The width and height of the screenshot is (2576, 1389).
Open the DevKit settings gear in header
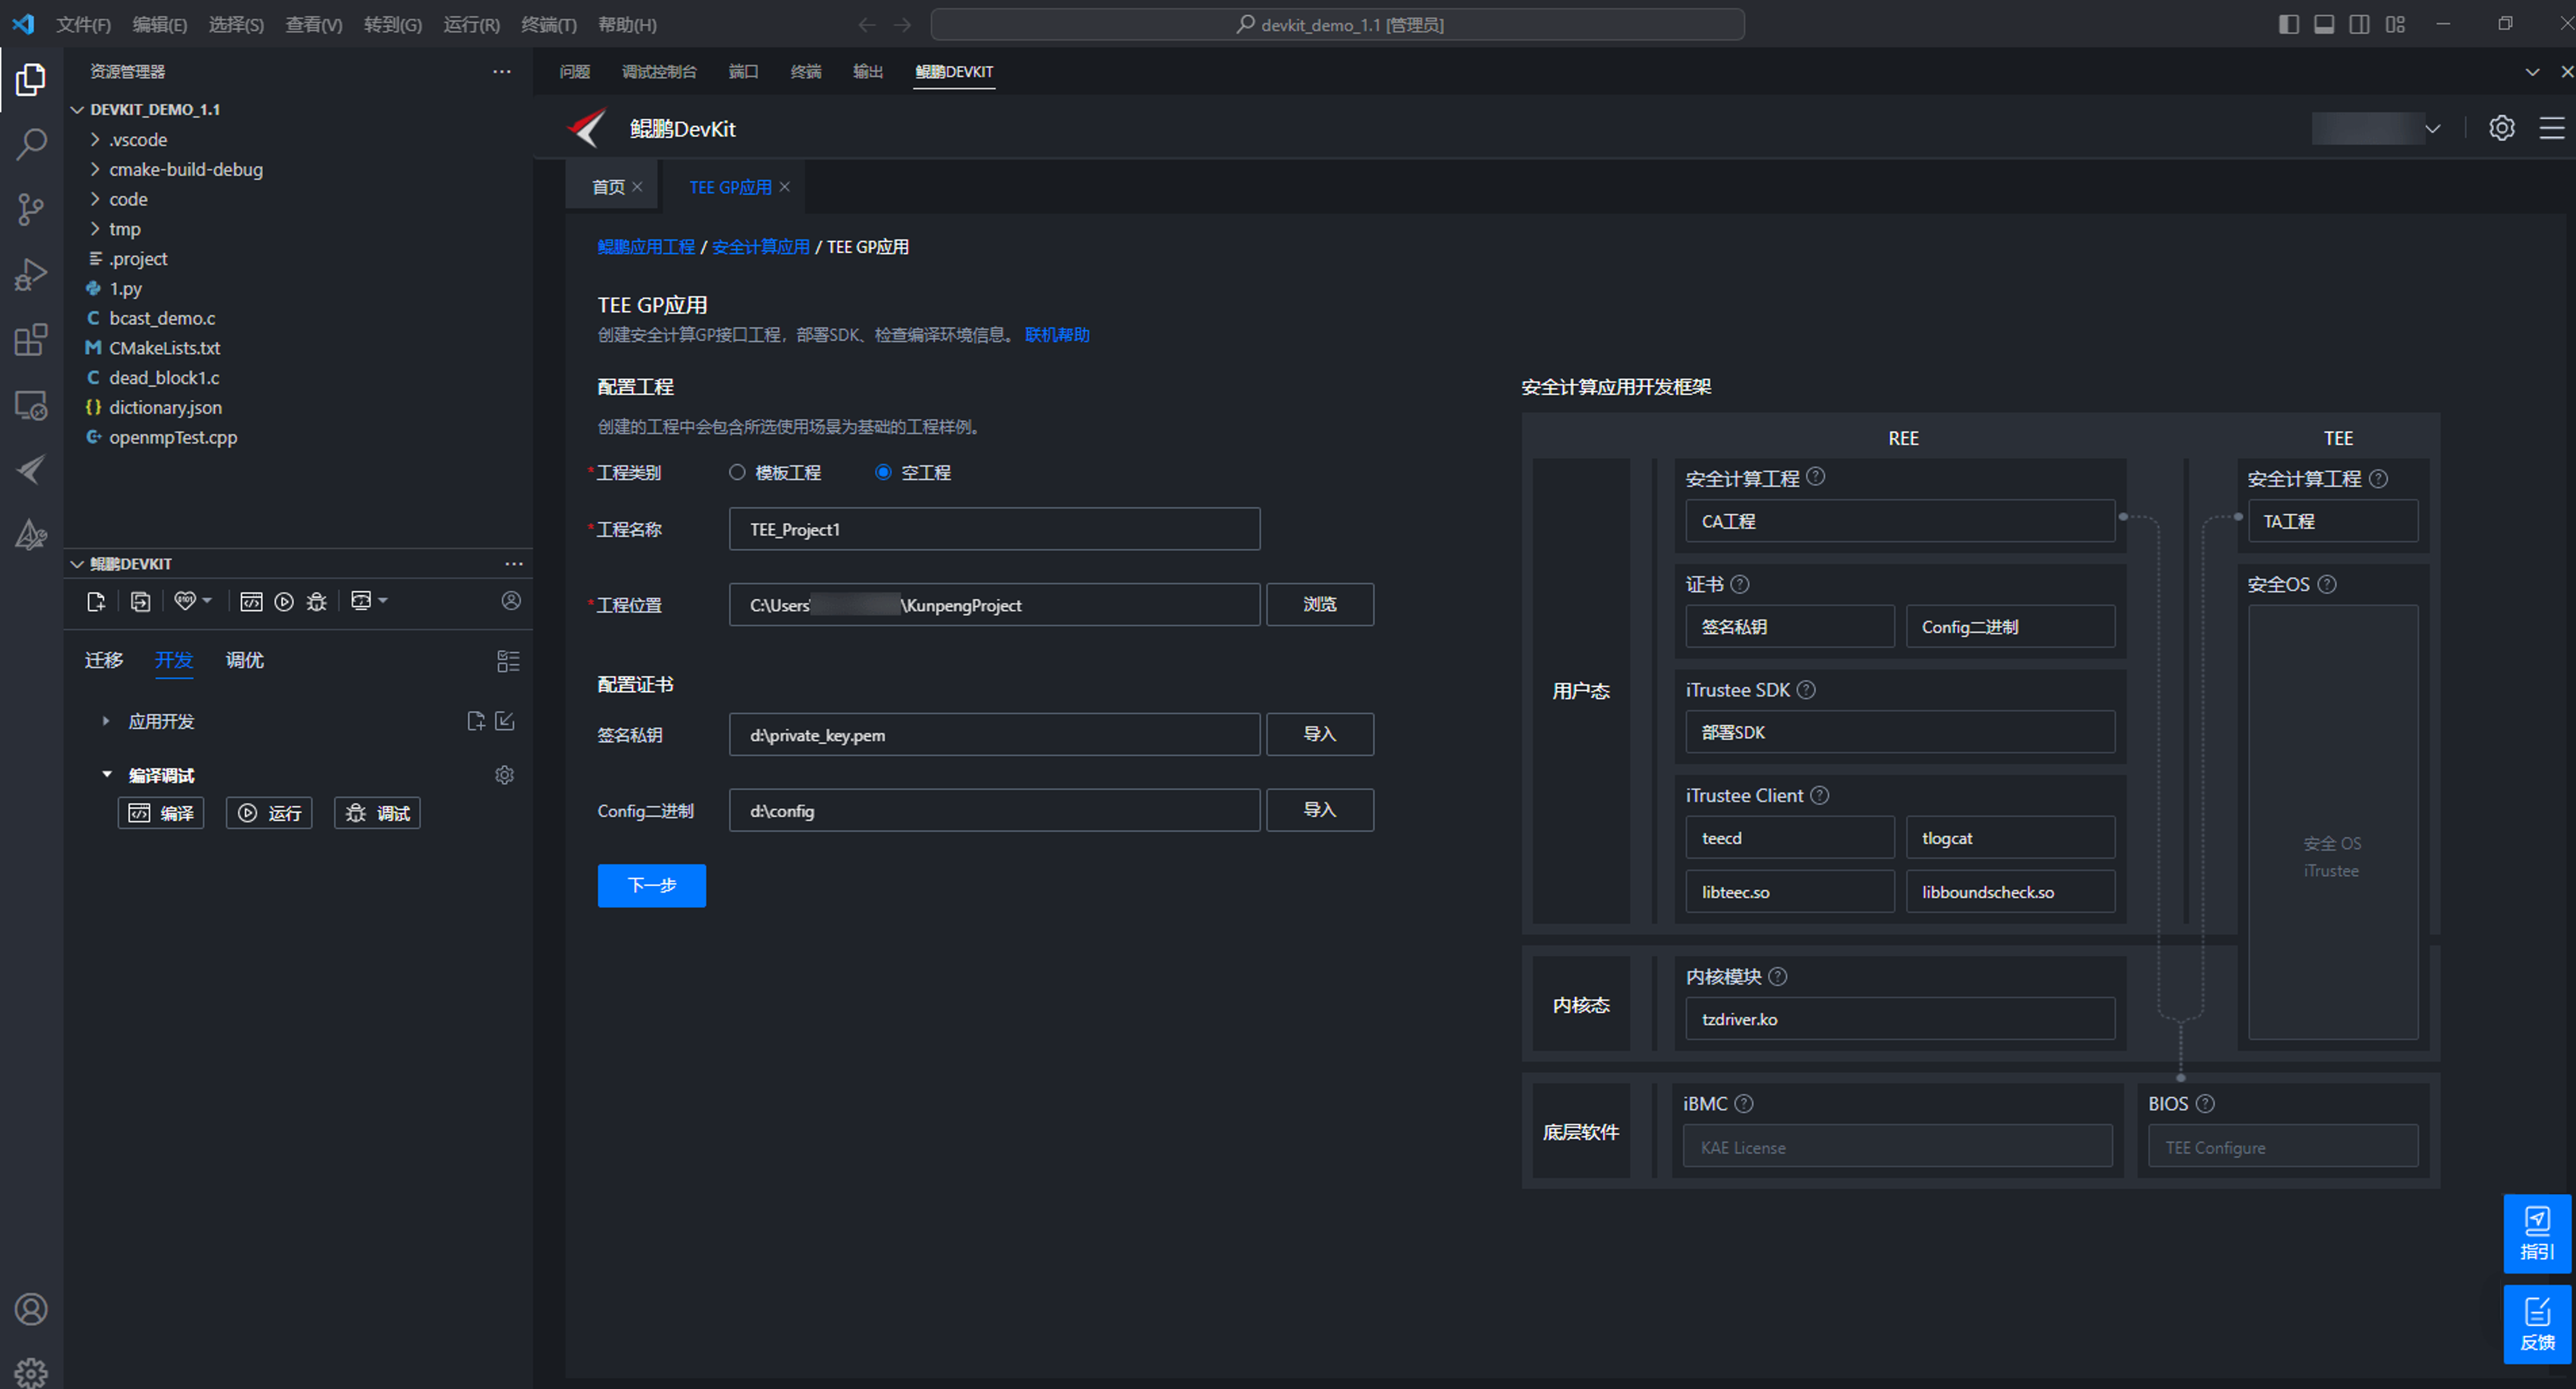coord(2501,128)
